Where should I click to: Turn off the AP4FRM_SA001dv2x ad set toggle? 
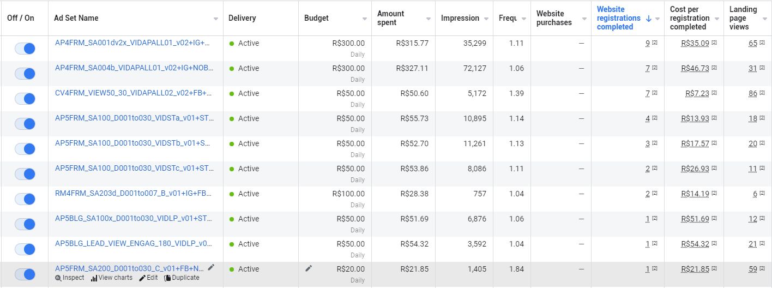(25, 49)
